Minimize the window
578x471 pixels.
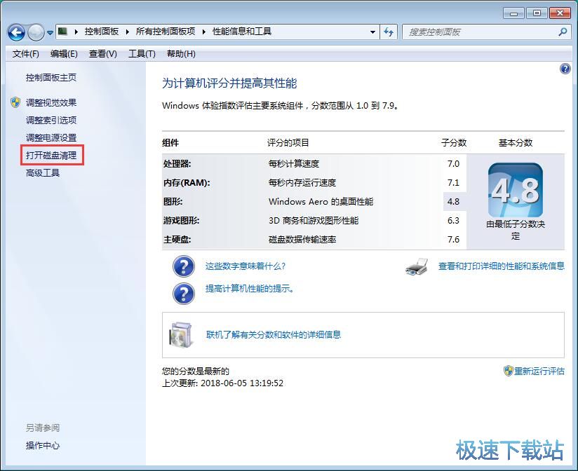513,13
